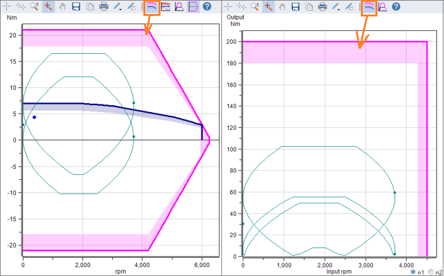The width and height of the screenshot is (444, 276).
Task: Toggle the highlighted curve display in right toolbar
Action: (x=369, y=7)
